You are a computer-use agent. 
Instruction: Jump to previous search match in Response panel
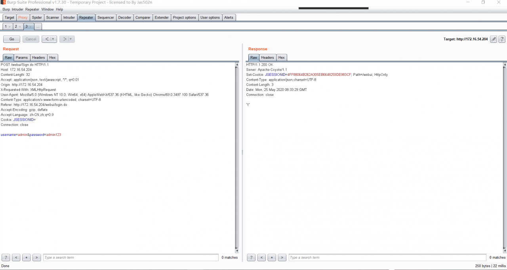pyautogui.click(x=261, y=258)
